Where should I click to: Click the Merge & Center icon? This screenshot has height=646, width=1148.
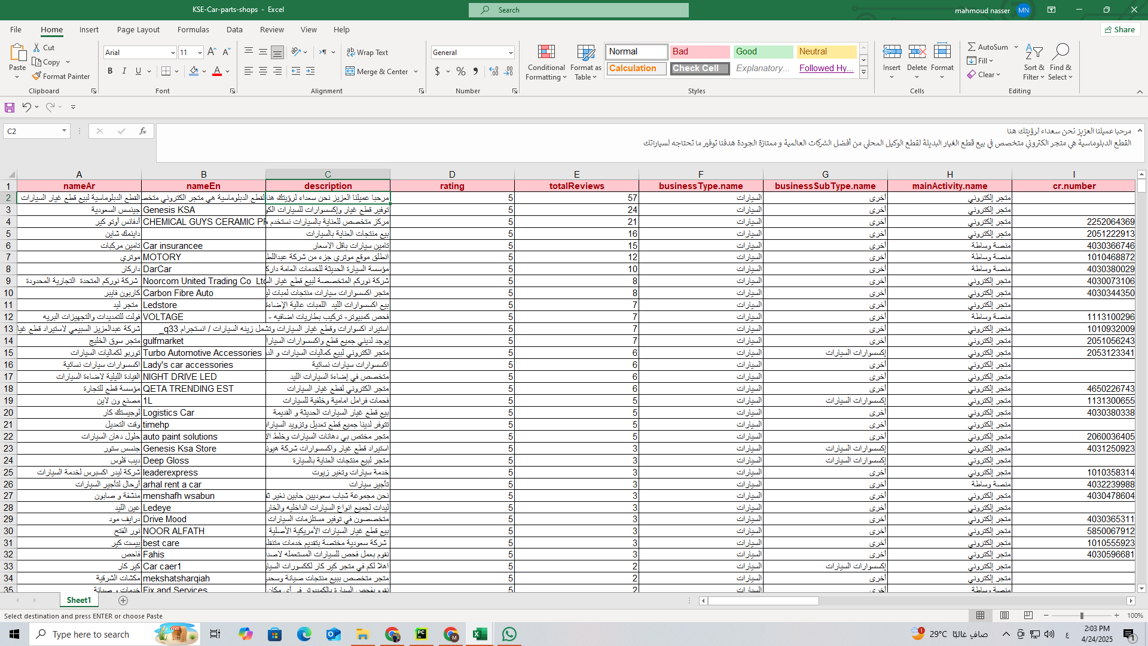(x=350, y=72)
